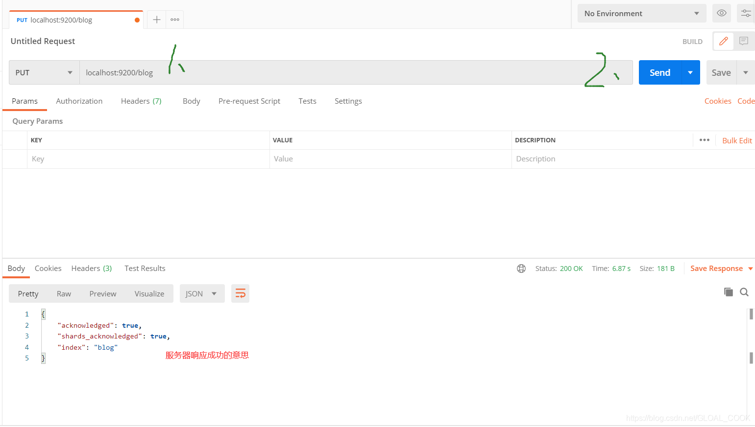
Task: Open manage environments settings icon
Action: [x=746, y=13]
